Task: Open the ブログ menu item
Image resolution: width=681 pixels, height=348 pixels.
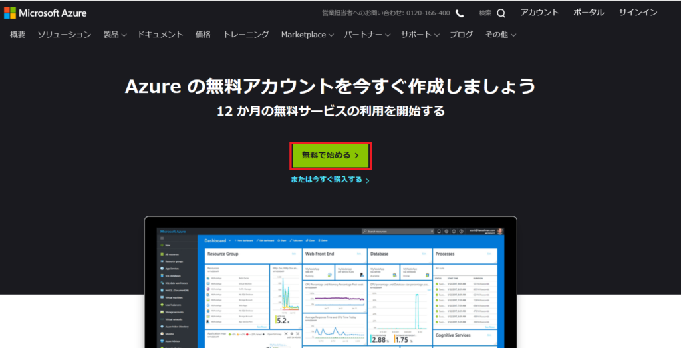Action: click(x=462, y=35)
